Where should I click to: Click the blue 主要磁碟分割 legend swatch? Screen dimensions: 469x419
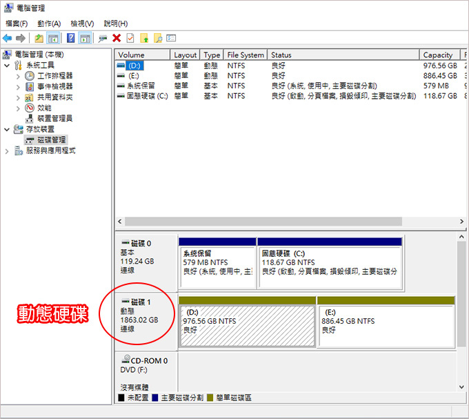tap(155, 398)
